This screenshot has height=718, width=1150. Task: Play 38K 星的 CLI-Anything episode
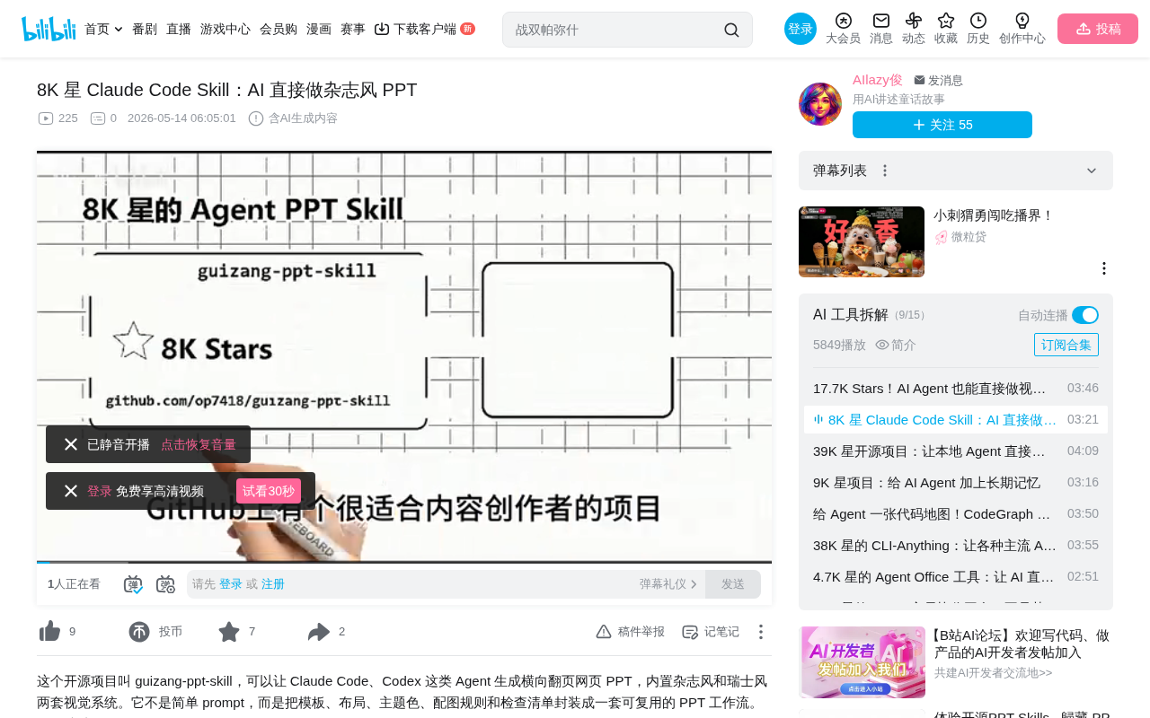tap(956, 546)
